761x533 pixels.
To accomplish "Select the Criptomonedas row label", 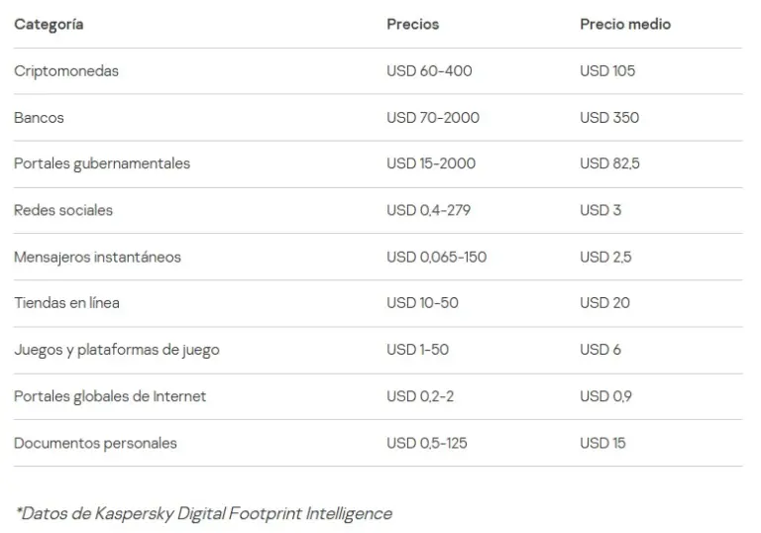I will click(66, 71).
